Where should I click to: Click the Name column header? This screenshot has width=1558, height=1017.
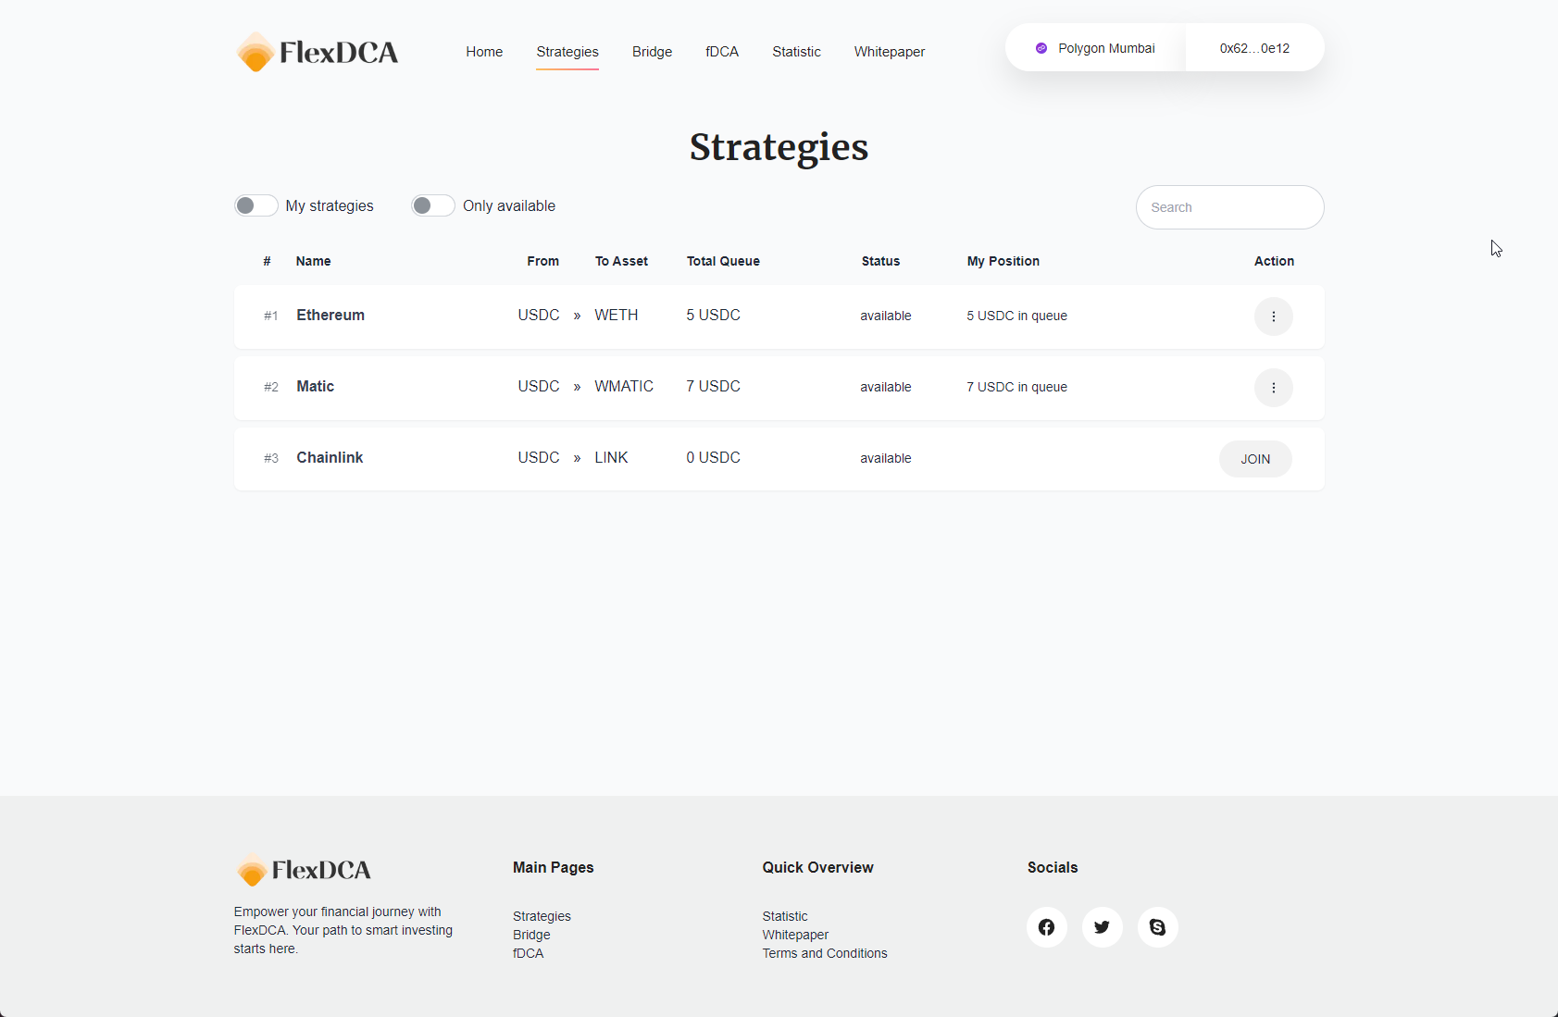(313, 261)
